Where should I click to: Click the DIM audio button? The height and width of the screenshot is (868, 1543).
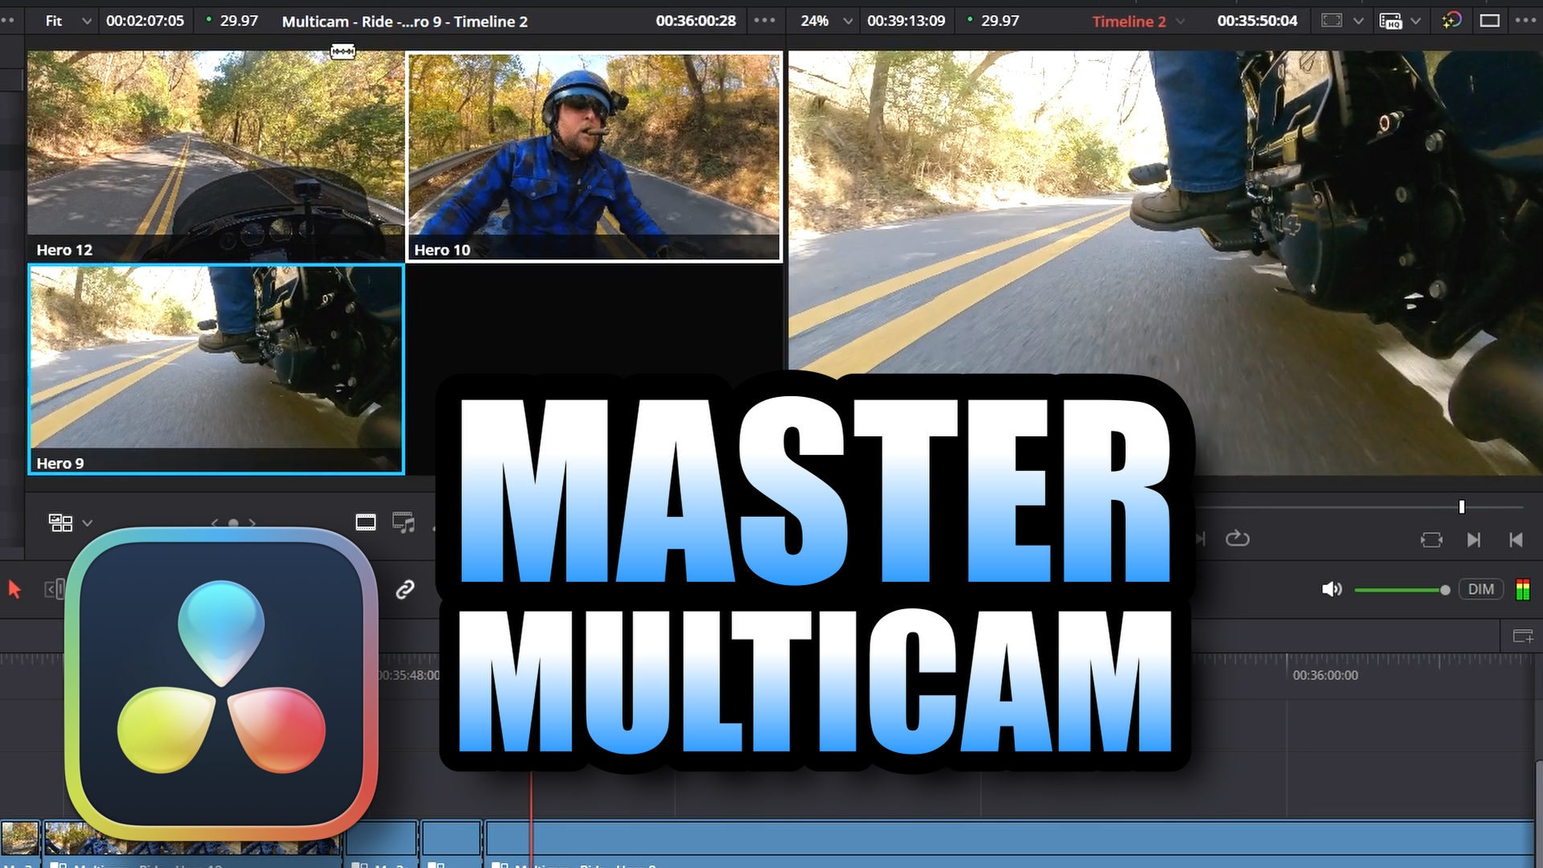(x=1481, y=589)
